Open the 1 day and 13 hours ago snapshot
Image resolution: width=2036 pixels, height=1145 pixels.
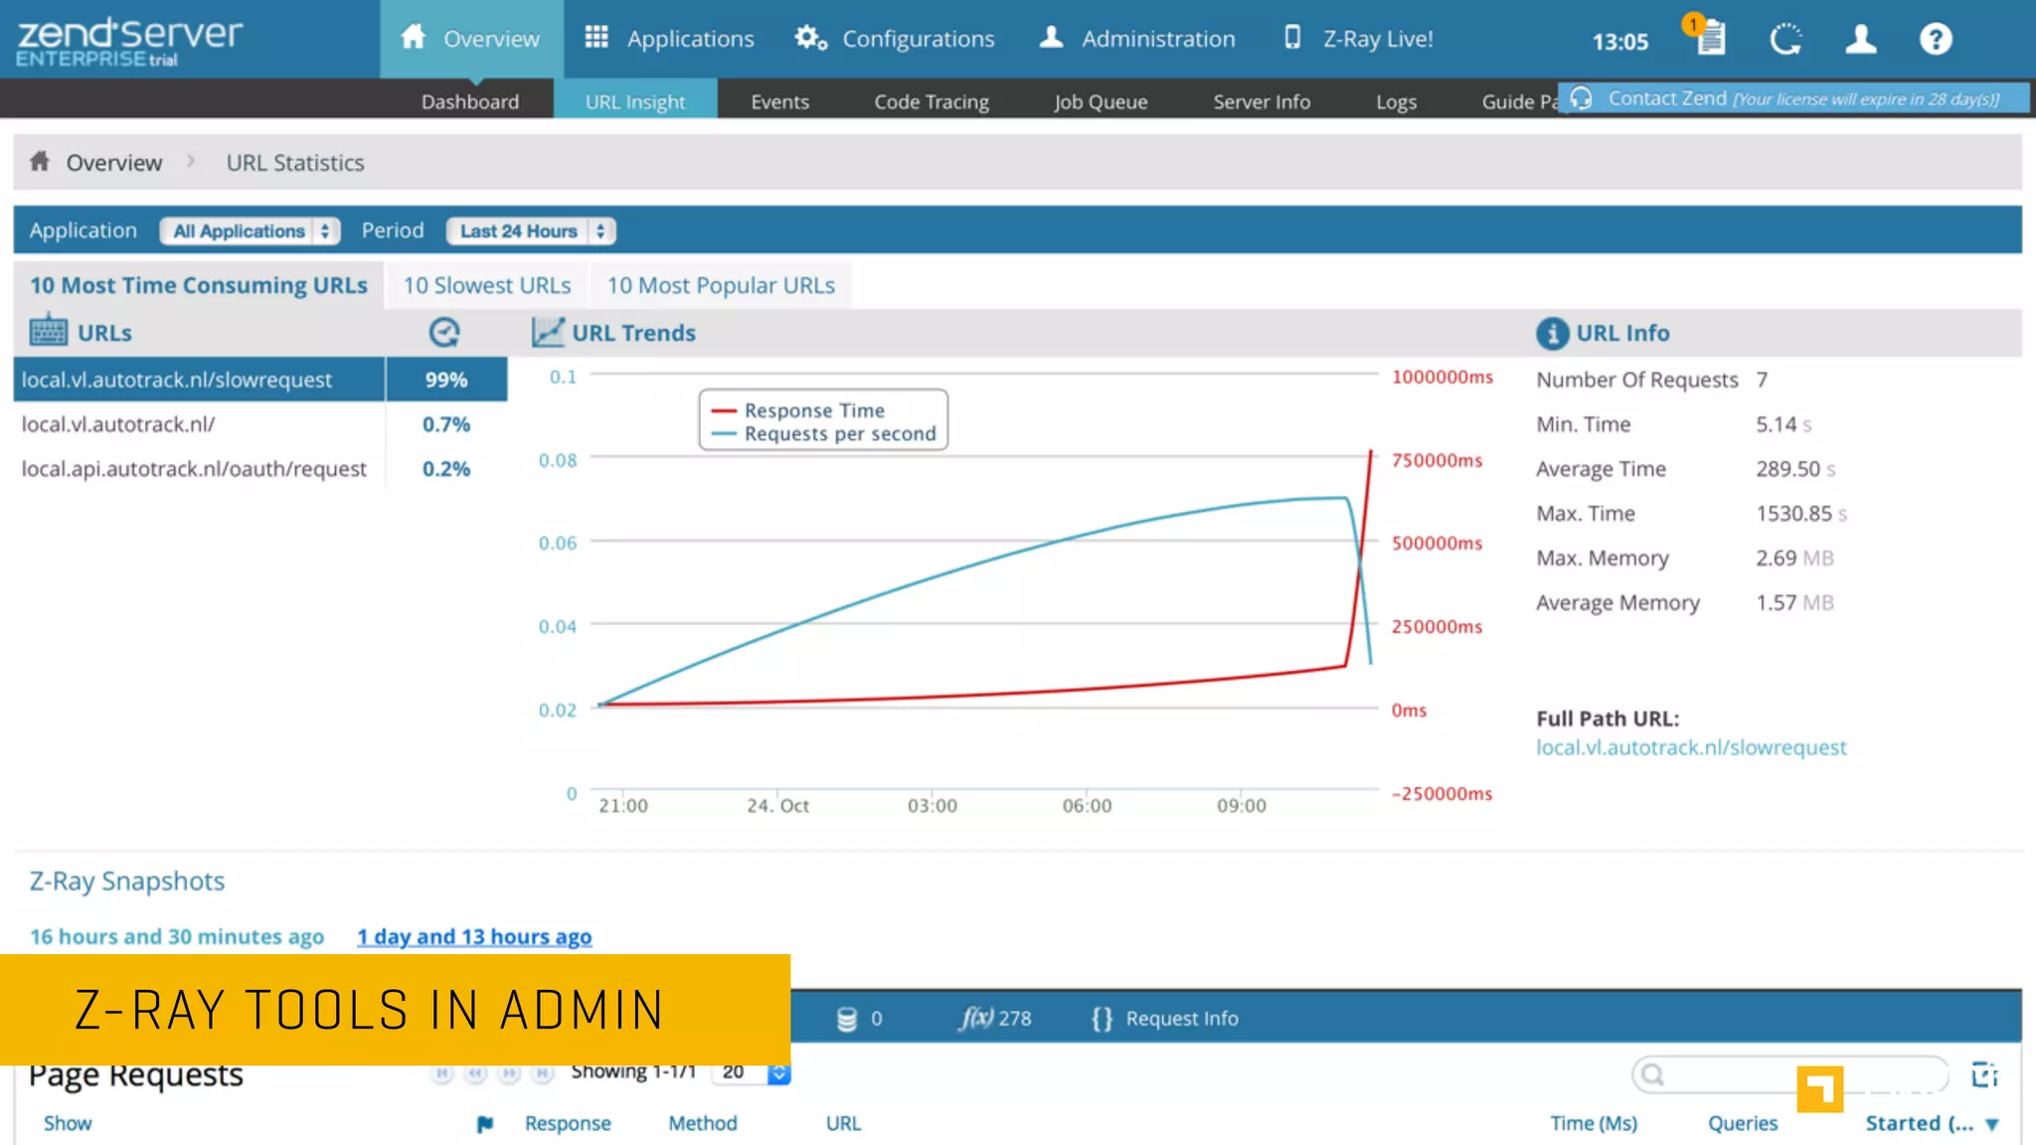pos(474,936)
